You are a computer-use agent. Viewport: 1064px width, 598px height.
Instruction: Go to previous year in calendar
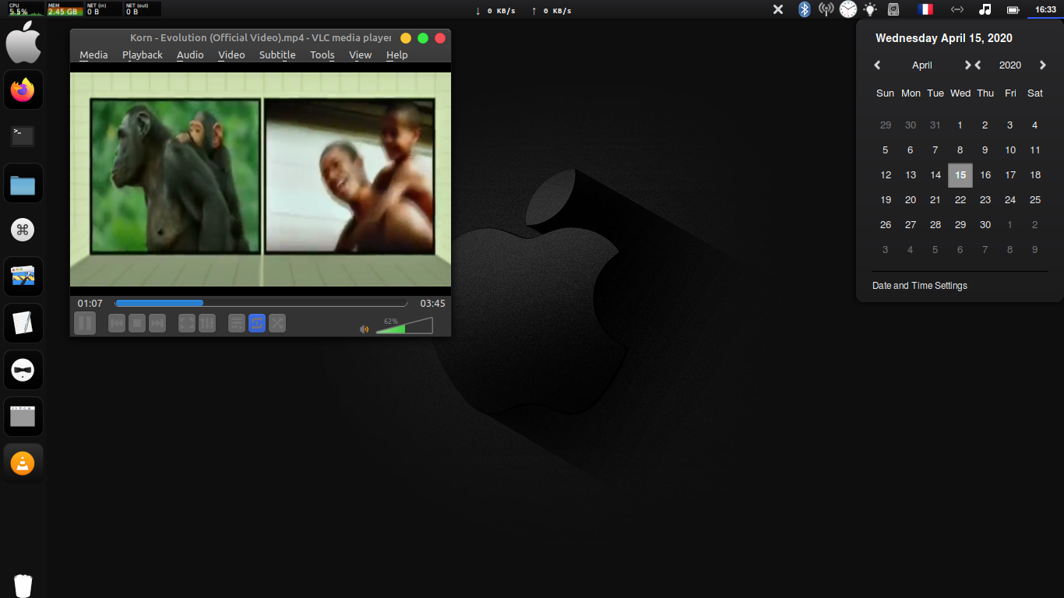[x=978, y=65]
